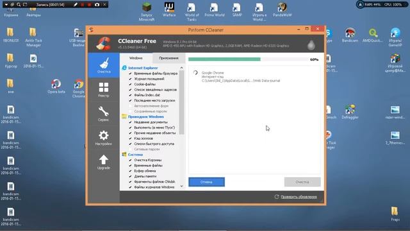
Task: Open the Fraps folder on desktop
Action: (395, 214)
